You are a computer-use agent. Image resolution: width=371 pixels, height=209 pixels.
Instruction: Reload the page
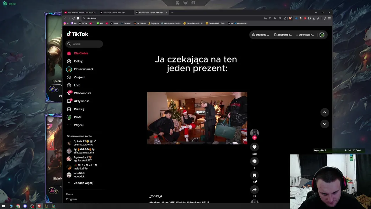click(74, 18)
